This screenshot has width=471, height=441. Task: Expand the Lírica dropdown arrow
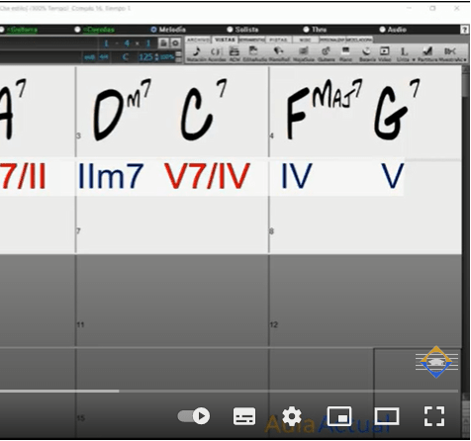[x=414, y=59]
